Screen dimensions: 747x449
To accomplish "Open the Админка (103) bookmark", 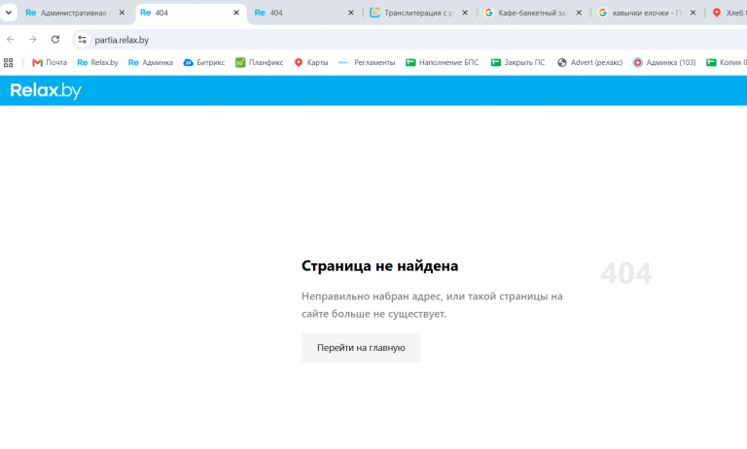I will coord(664,62).
